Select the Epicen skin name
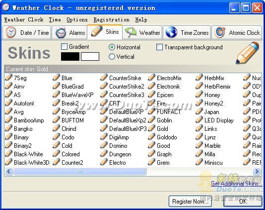This screenshot has height=210, width=265. [165, 95]
